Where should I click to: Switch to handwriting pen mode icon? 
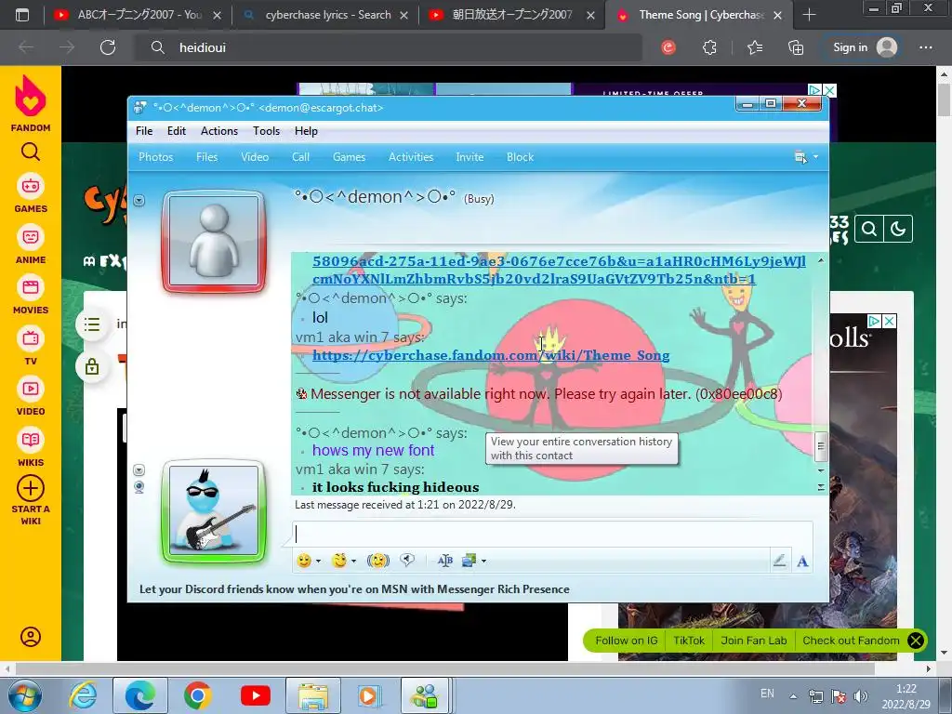[x=780, y=561]
